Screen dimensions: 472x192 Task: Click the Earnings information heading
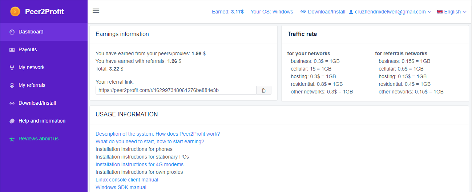(122, 34)
